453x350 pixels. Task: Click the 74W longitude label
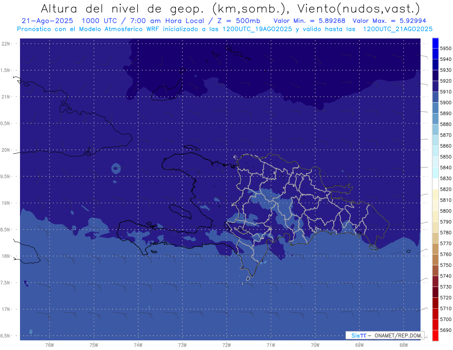tap(138, 345)
